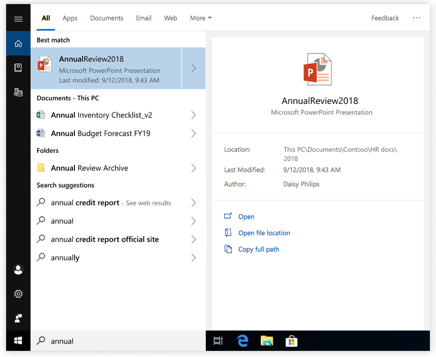
Task: Click the Windows Start button
Action: point(18,341)
